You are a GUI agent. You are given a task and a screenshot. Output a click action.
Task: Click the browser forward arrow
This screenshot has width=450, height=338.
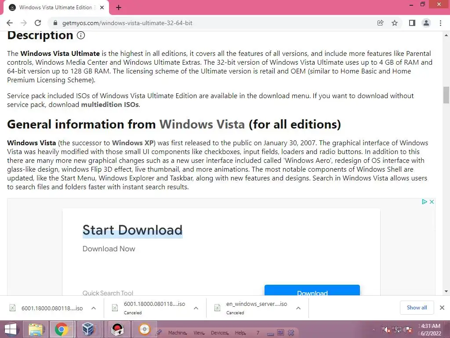[x=24, y=23]
